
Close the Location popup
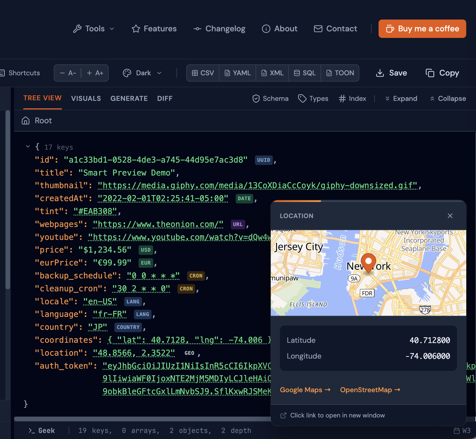[450, 216]
